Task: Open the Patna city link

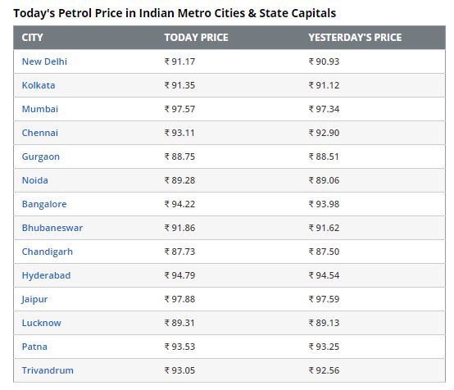Action: [x=34, y=347]
